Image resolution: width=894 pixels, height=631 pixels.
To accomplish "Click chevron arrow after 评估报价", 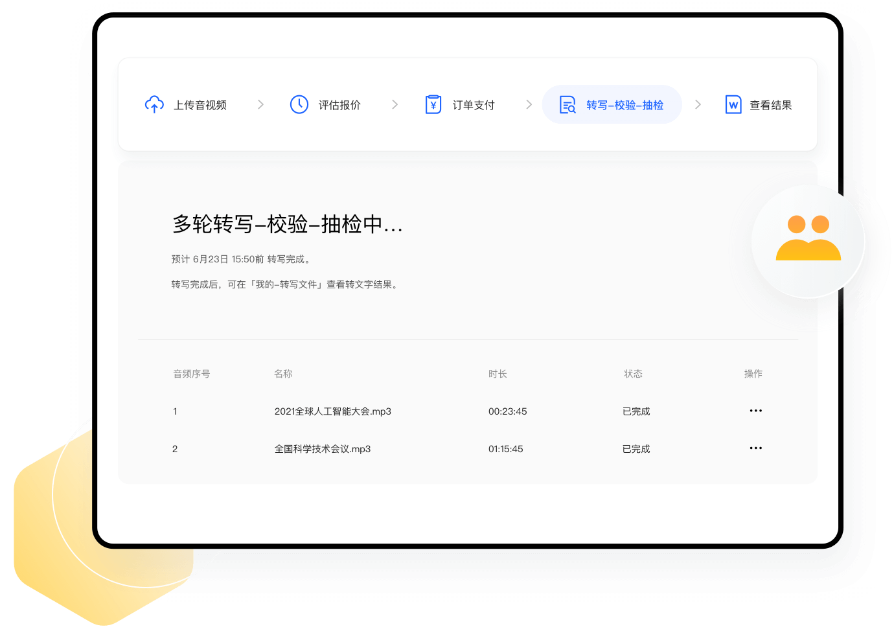I will pos(395,104).
